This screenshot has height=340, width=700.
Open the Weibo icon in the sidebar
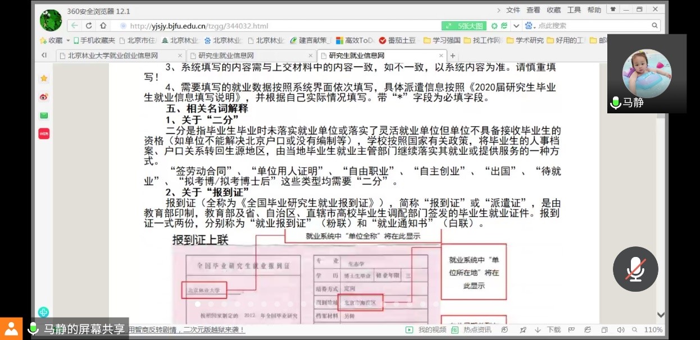point(44,97)
